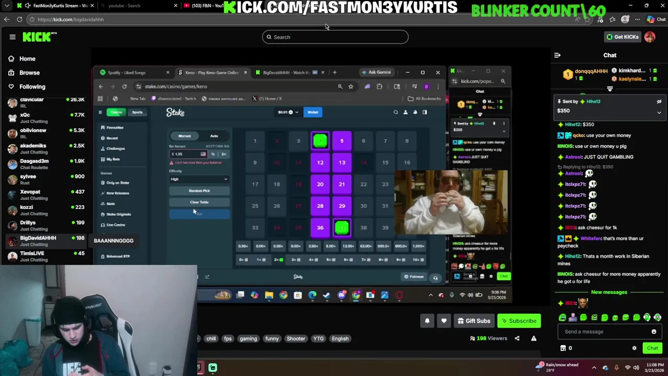Select the chill tag

click(x=211, y=339)
